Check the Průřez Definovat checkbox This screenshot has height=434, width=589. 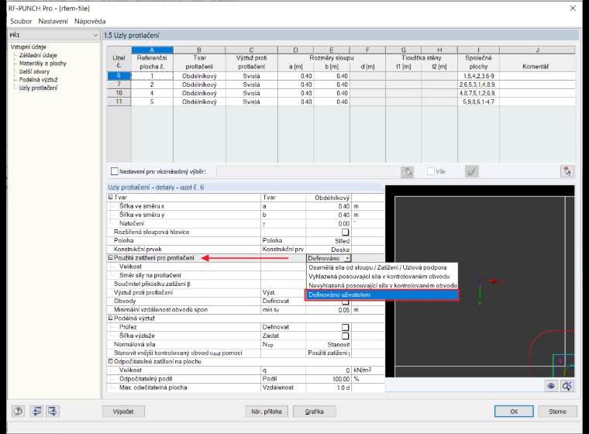pyautogui.click(x=345, y=327)
